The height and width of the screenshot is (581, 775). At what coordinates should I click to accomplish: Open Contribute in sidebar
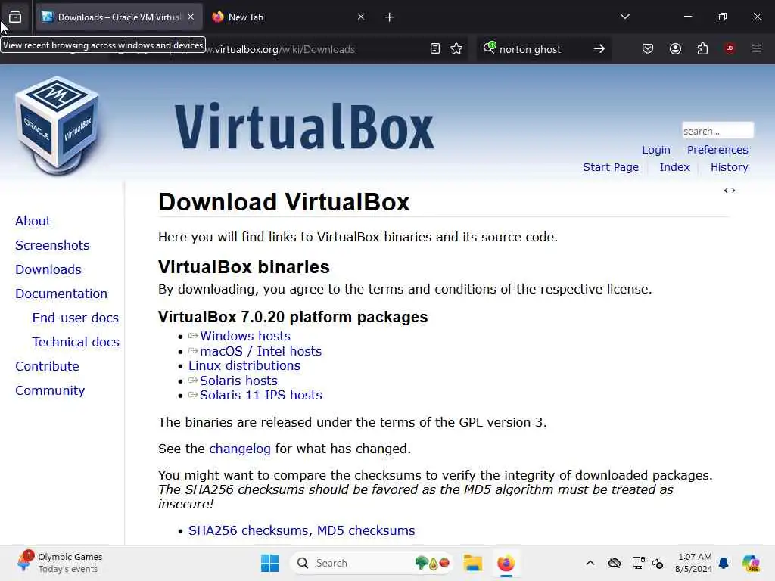point(47,366)
